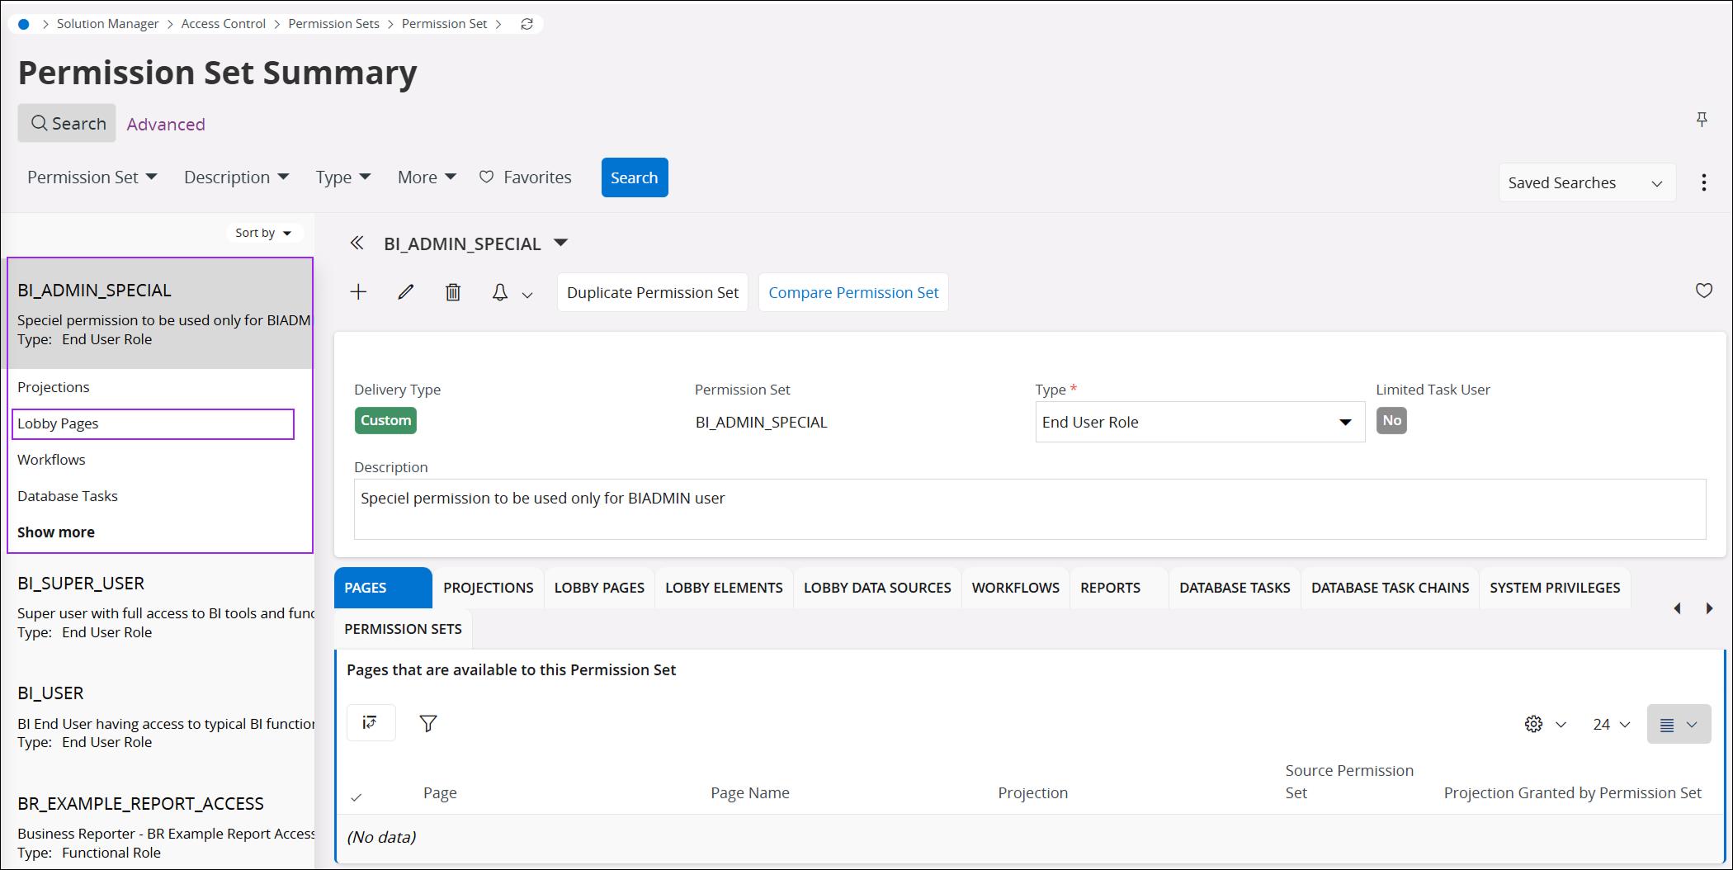Pin the search panel with pin icon
The height and width of the screenshot is (870, 1733).
(x=1701, y=120)
